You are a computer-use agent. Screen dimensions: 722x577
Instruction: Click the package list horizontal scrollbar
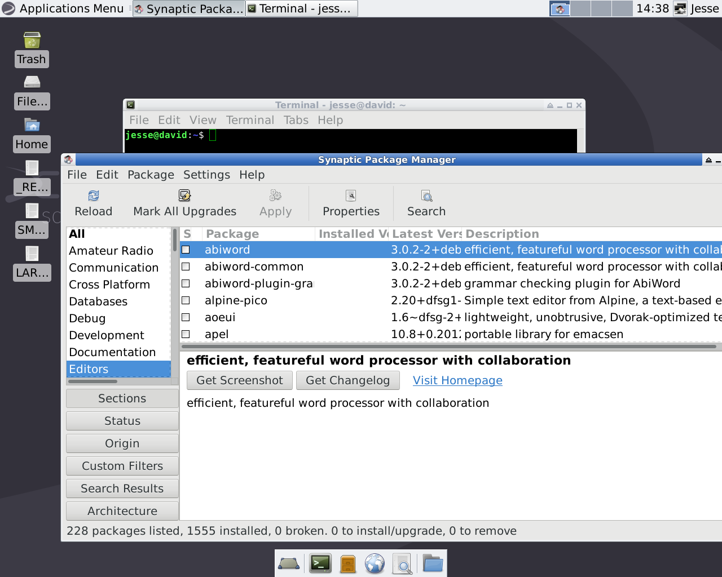tap(449, 346)
